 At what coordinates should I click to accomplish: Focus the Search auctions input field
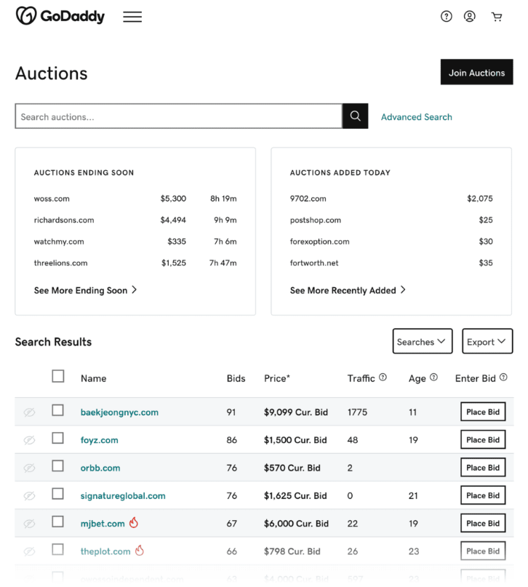(x=178, y=116)
